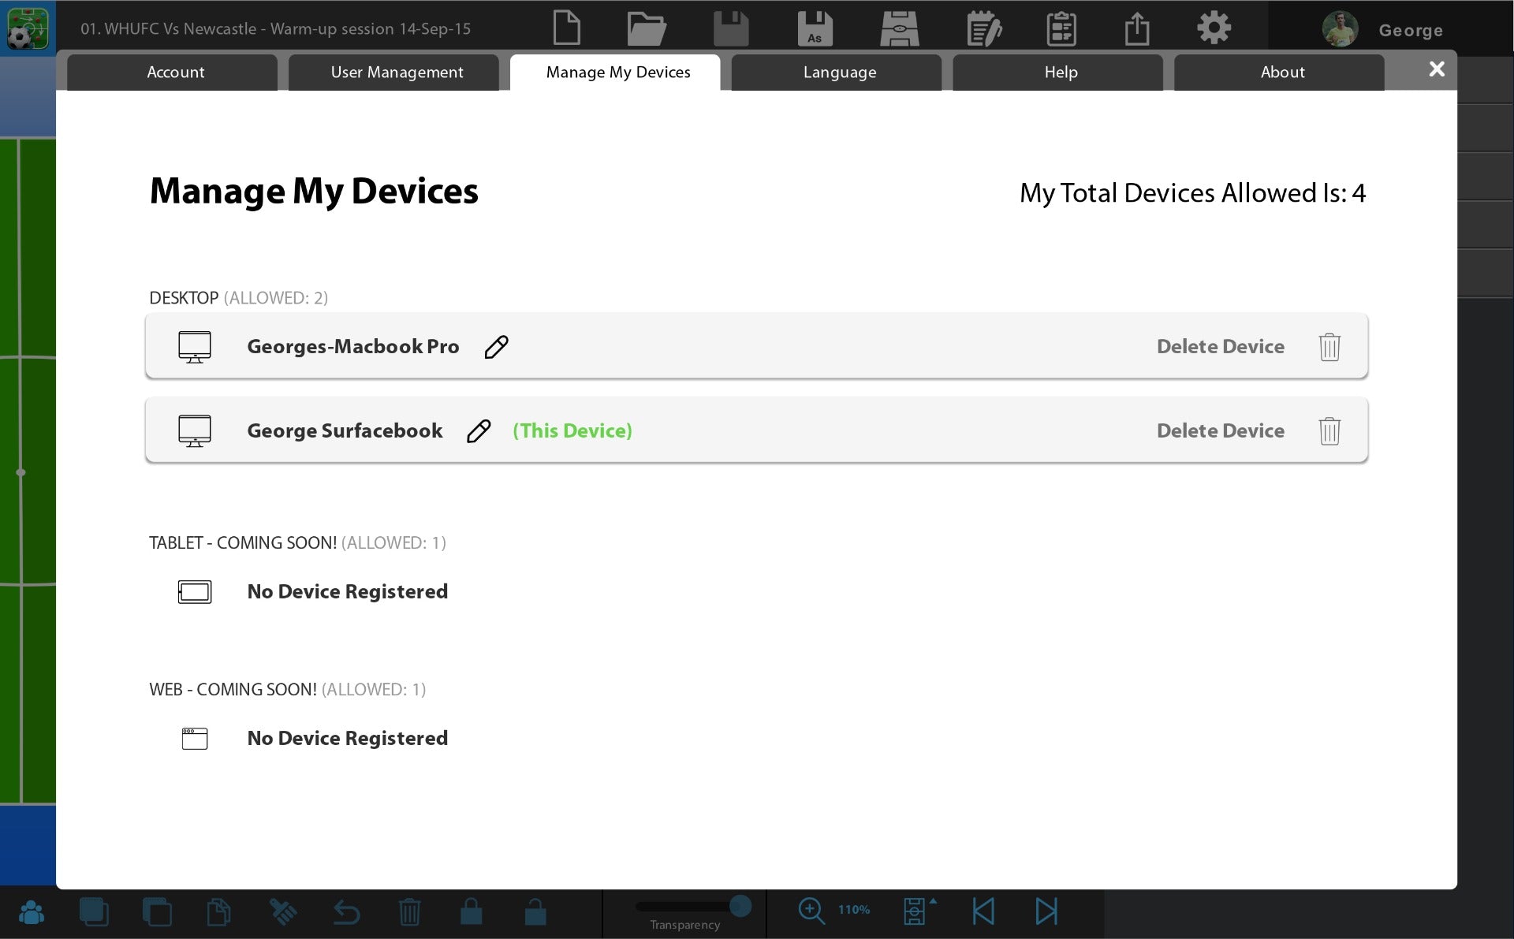Click trash icon for Georges-Macbook Pro
This screenshot has width=1514, height=939.
tap(1329, 347)
